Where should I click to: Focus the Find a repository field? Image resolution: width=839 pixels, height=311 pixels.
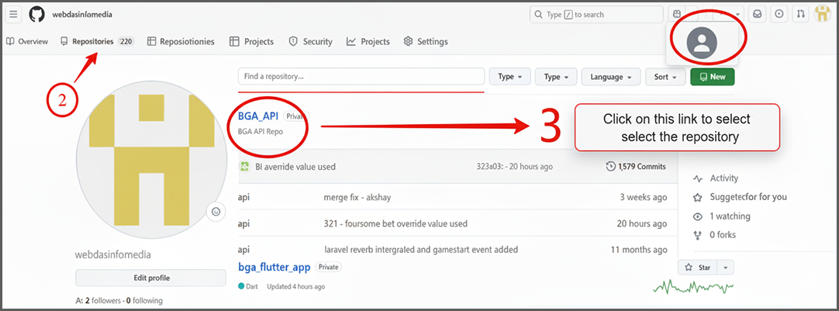coord(361,77)
